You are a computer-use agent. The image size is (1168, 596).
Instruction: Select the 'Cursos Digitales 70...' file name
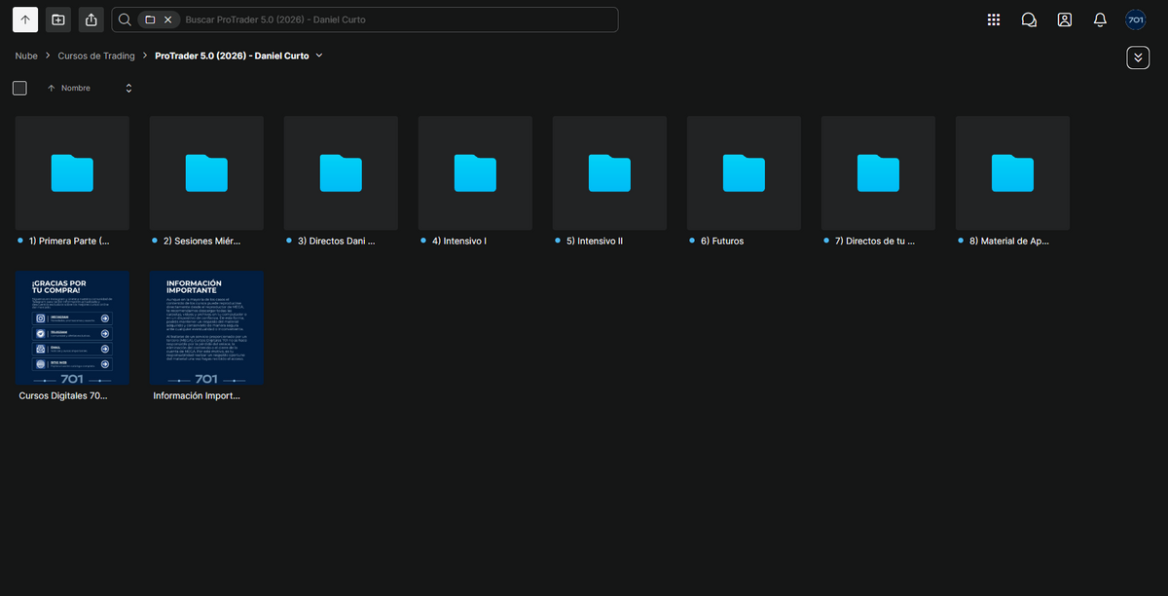[63, 396]
